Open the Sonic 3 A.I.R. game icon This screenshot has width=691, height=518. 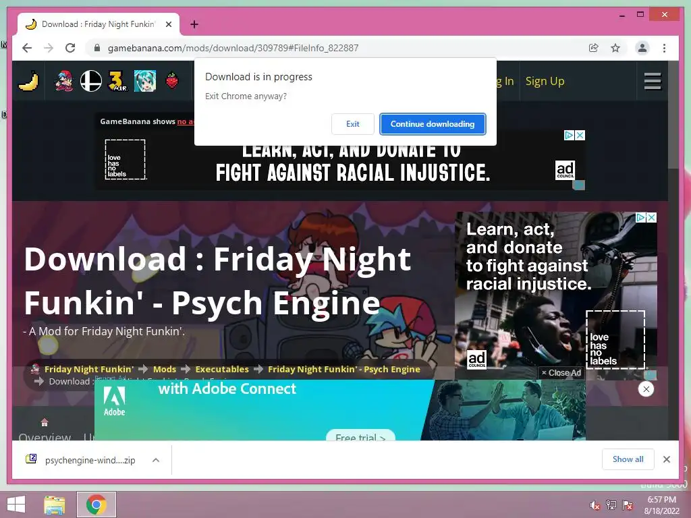click(x=117, y=81)
